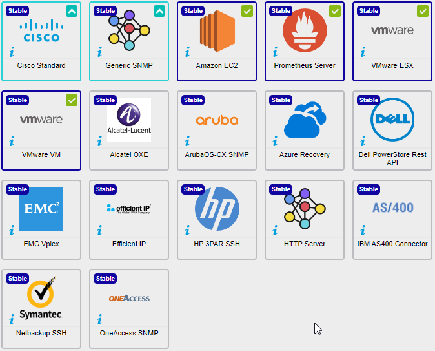
Task: Click the EMC² logo
Action: [41, 209]
